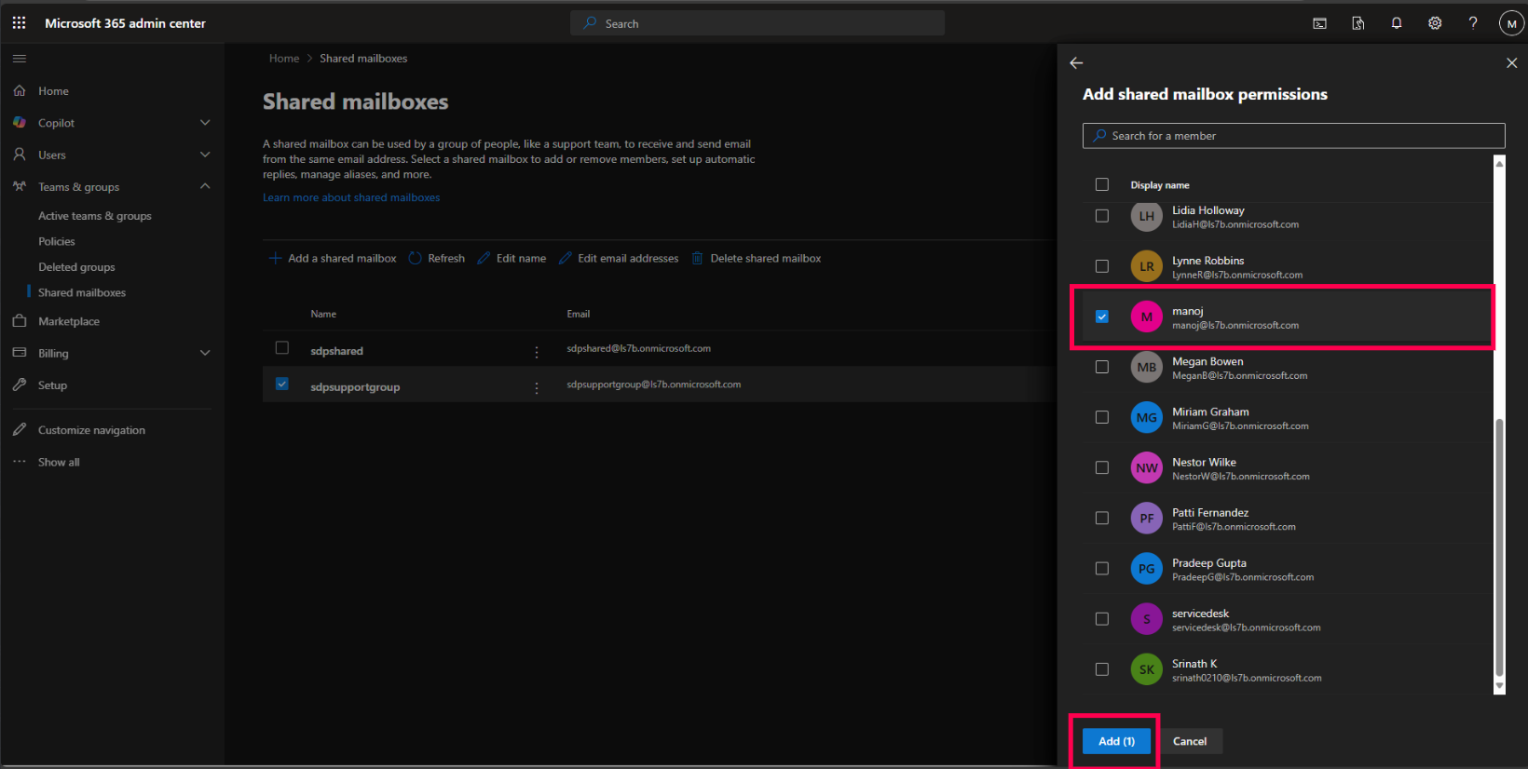The height and width of the screenshot is (769, 1528).
Task: Open the app launcher waffle icon
Action: coord(19,23)
